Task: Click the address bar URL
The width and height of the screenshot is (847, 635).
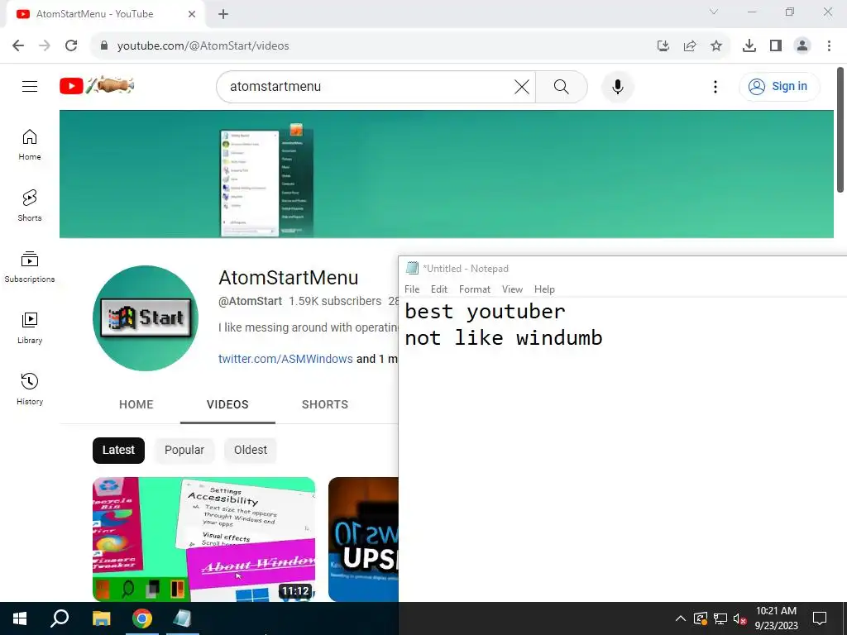Action: [203, 46]
